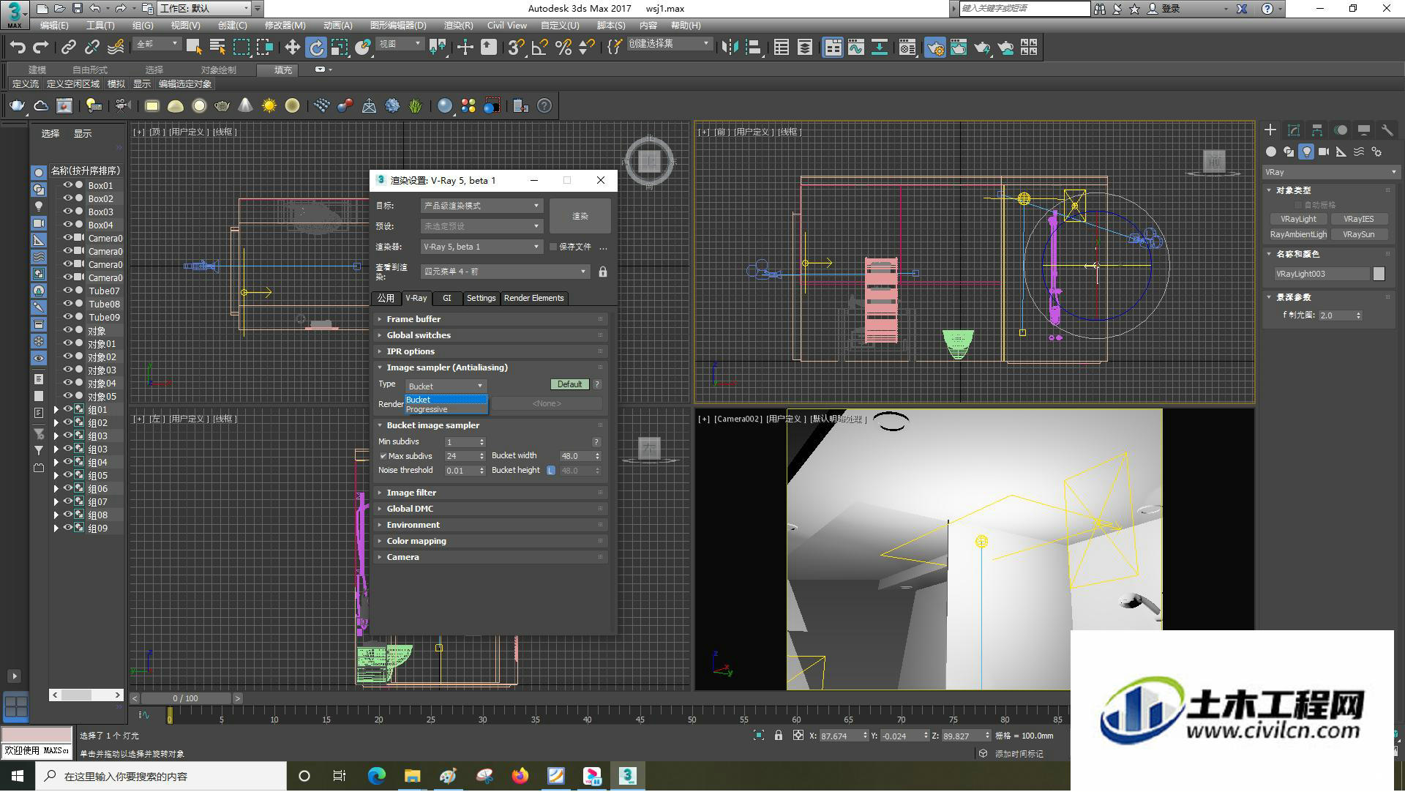The image size is (1405, 792).
Task: Switch to the Settings tab
Action: [481, 298]
